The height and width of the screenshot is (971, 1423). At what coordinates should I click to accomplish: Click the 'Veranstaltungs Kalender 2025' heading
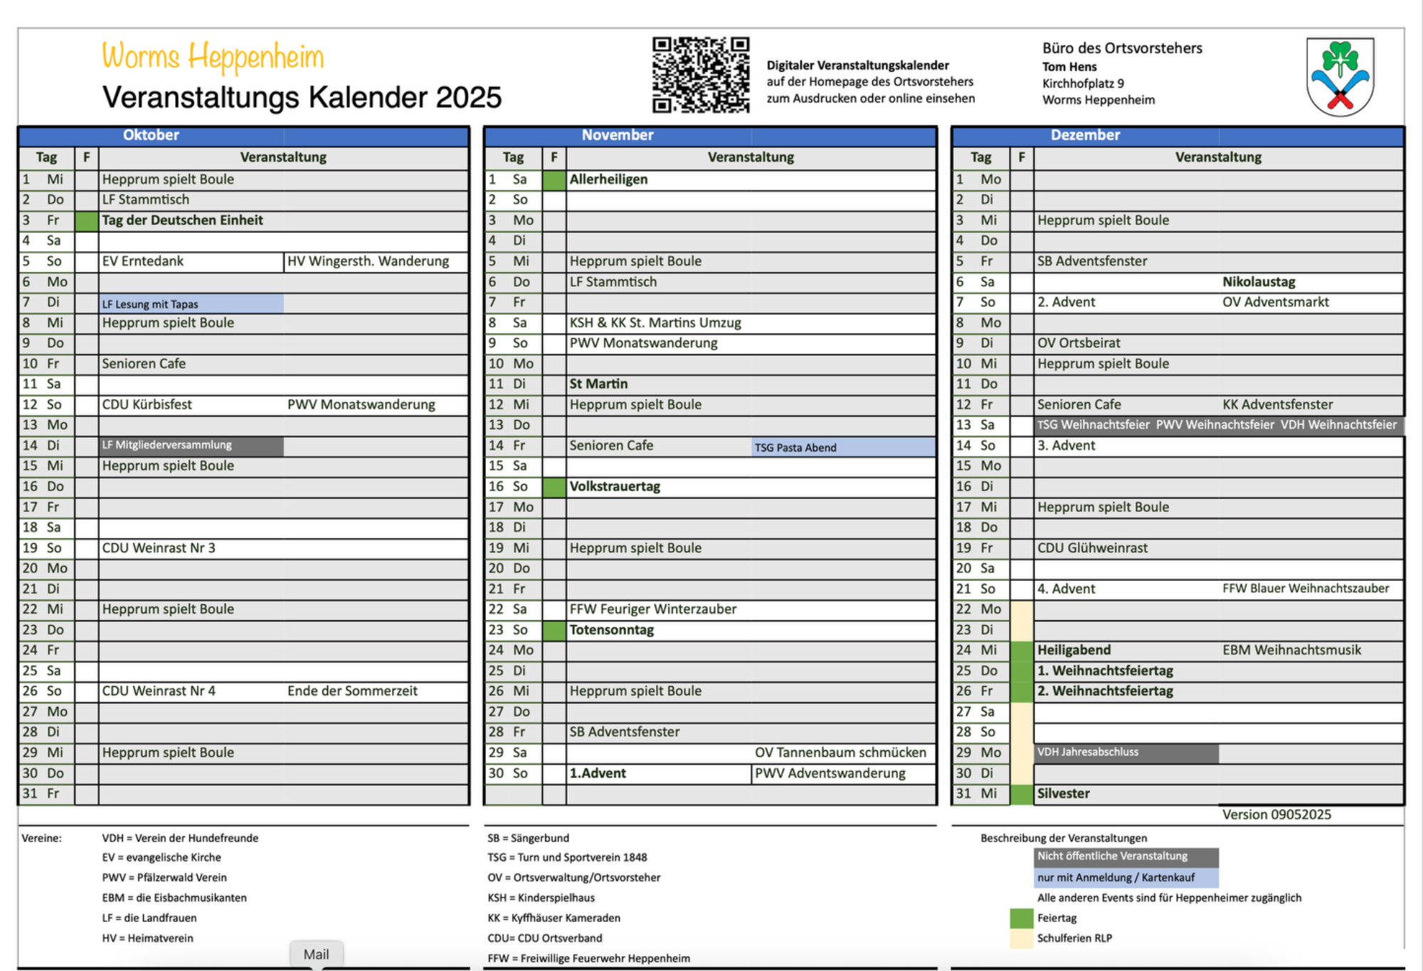302,98
